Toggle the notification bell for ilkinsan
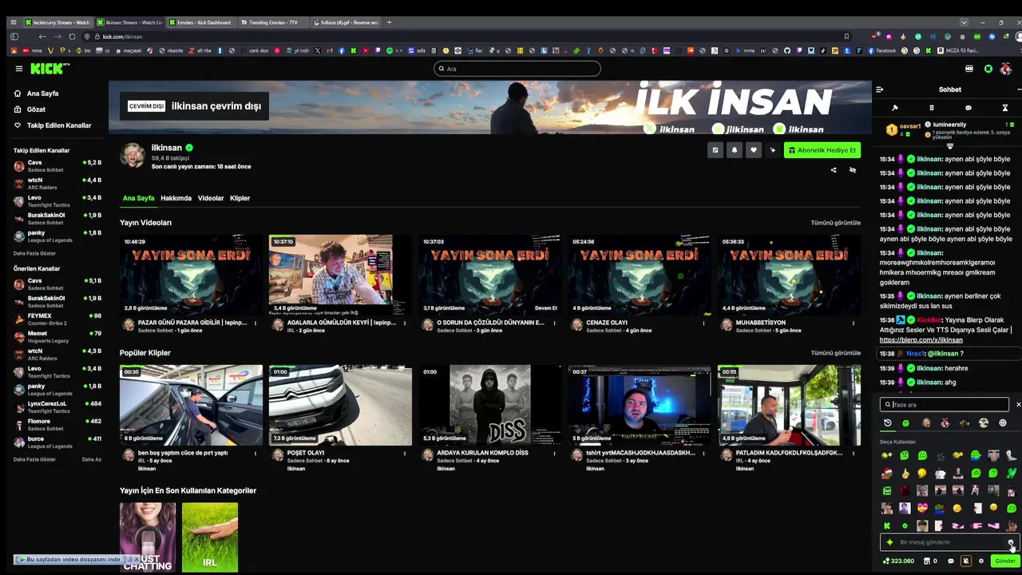The image size is (1022, 575). click(x=735, y=150)
